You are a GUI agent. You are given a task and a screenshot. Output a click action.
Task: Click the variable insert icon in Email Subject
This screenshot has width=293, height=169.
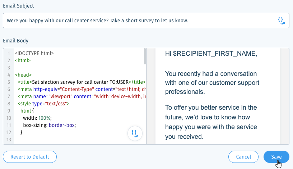click(x=281, y=20)
